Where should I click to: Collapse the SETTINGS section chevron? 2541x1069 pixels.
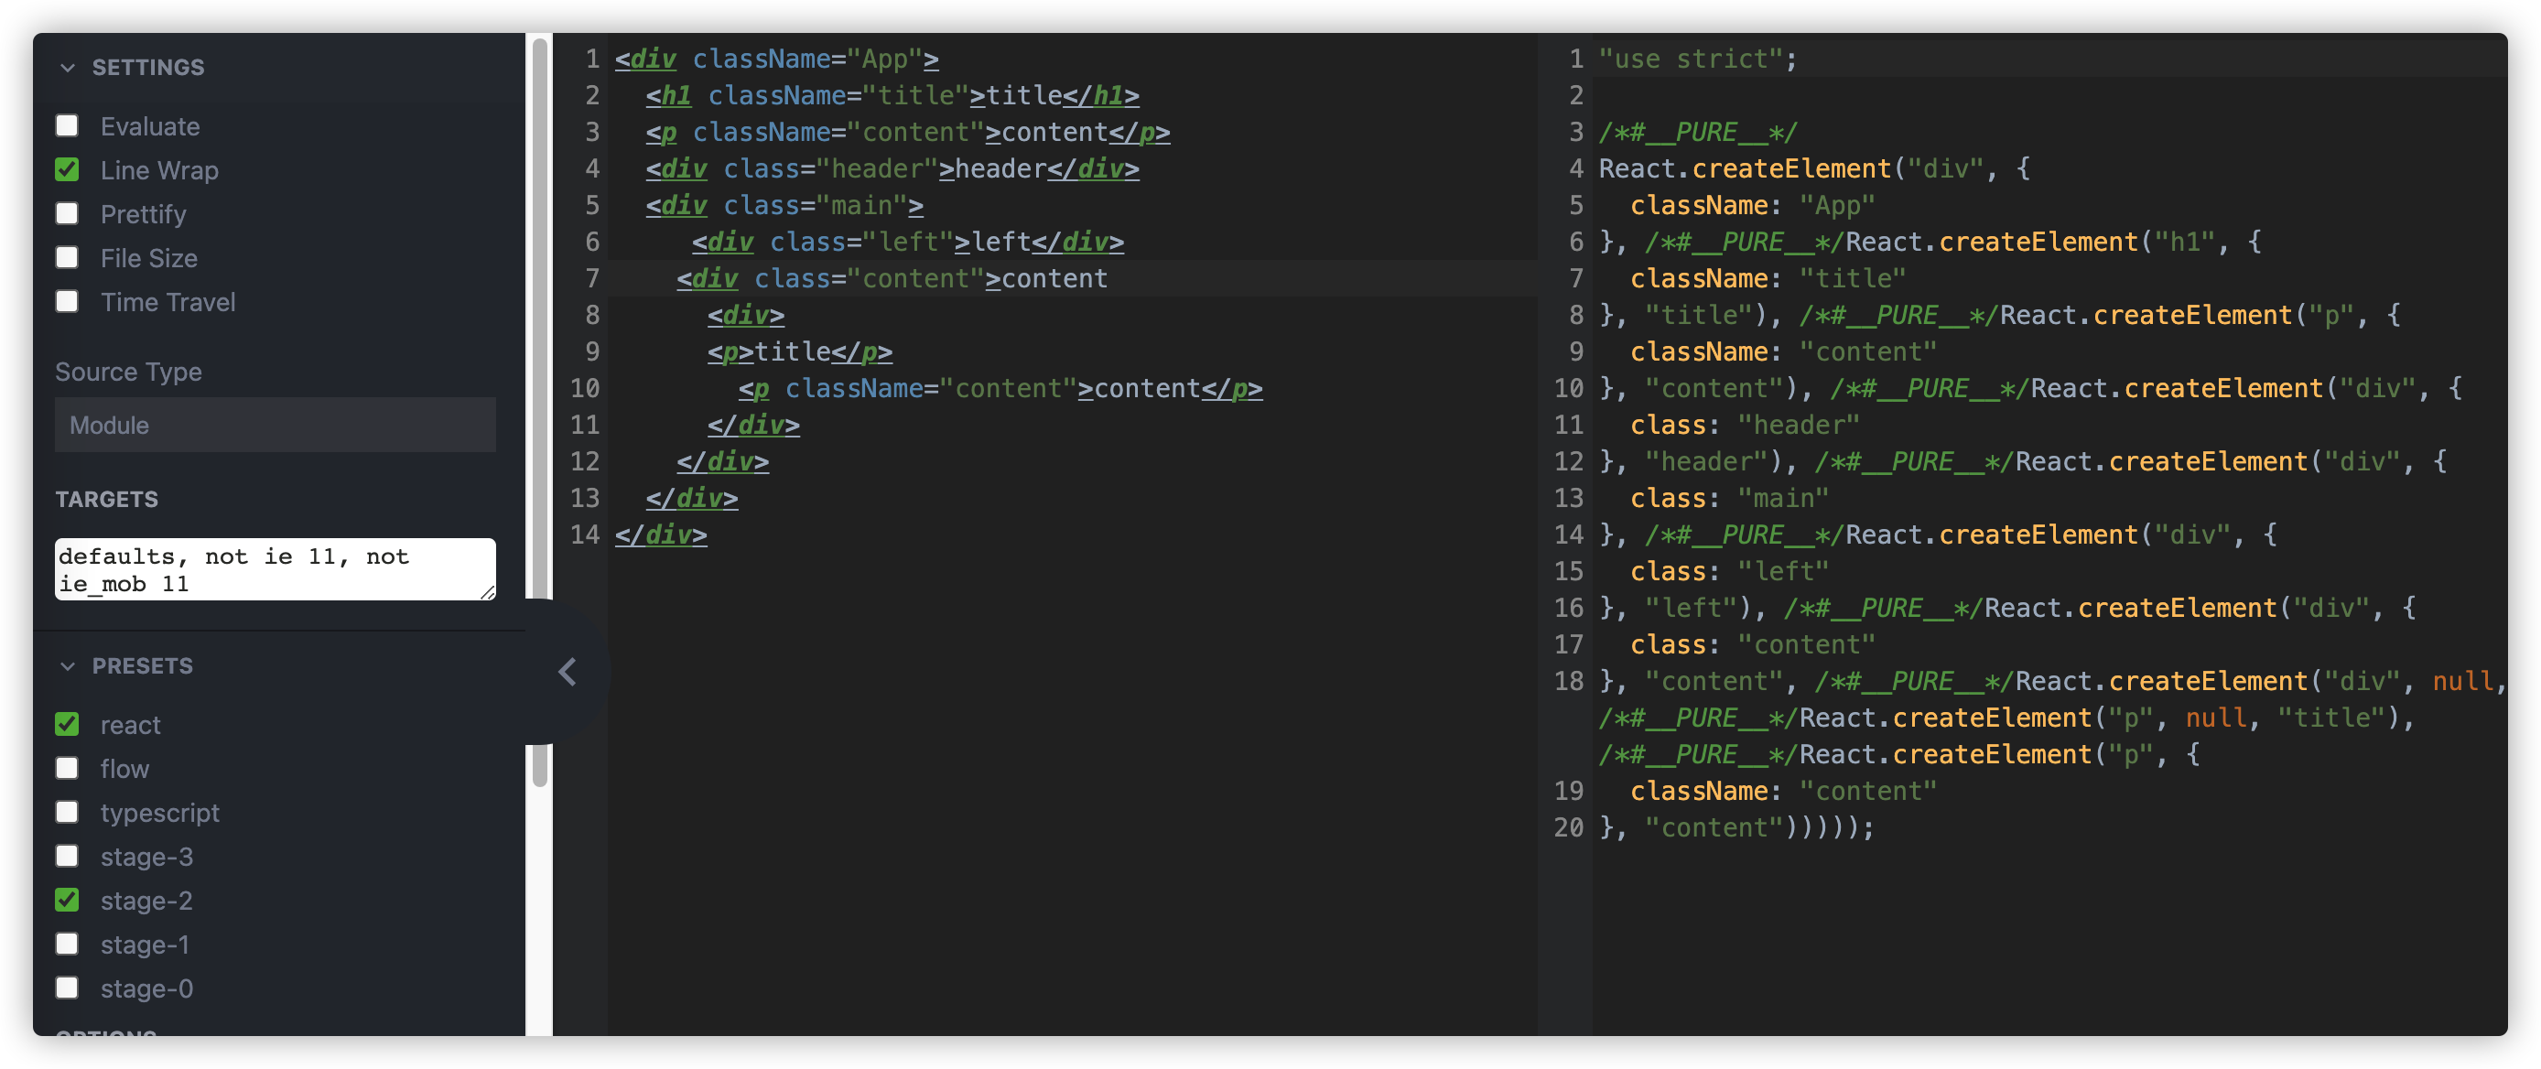(x=67, y=67)
